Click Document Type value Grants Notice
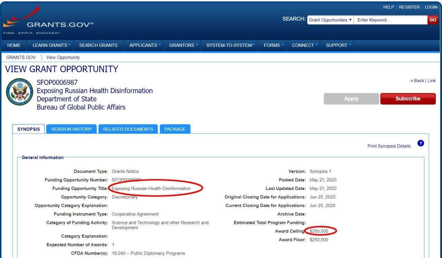Image resolution: width=442 pixels, height=258 pixels. [x=125, y=171]
